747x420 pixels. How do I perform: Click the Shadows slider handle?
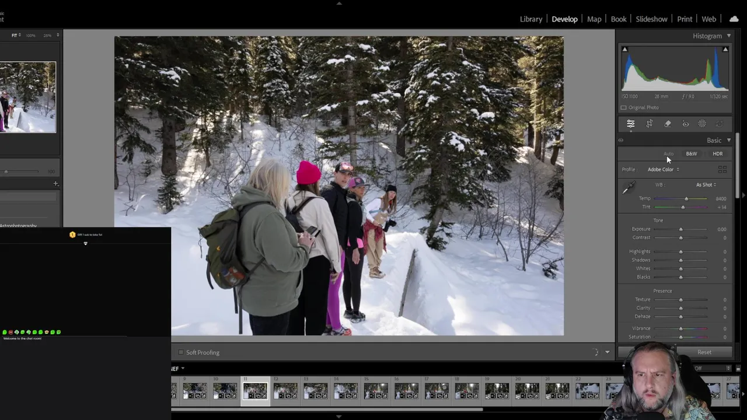[x=680, y=260]
